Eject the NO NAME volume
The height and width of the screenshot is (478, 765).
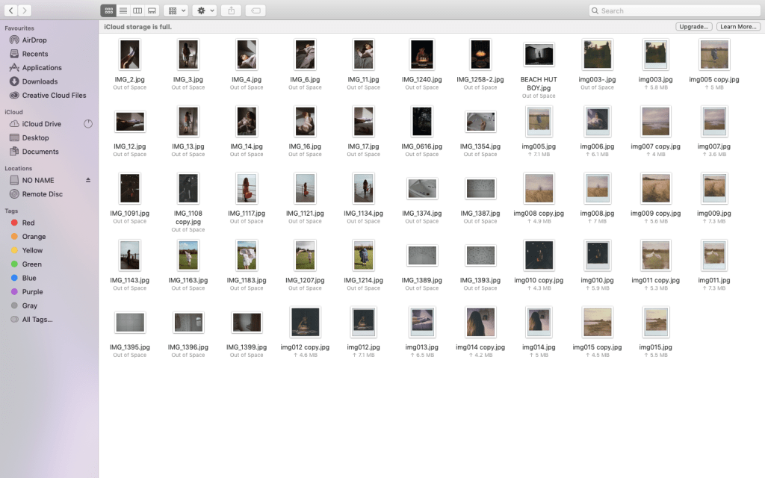pos(88,181)
